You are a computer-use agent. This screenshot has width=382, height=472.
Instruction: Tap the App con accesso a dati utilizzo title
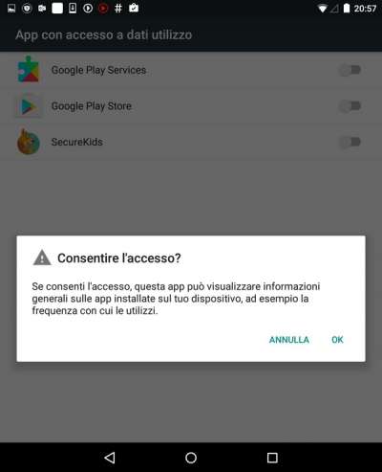(x=104, y=34)
